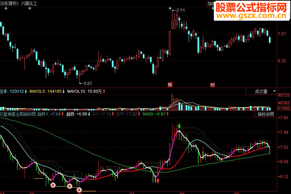291x194 pixels.
Task: Click the 7.71 high price marker
Action: point(178,10)
